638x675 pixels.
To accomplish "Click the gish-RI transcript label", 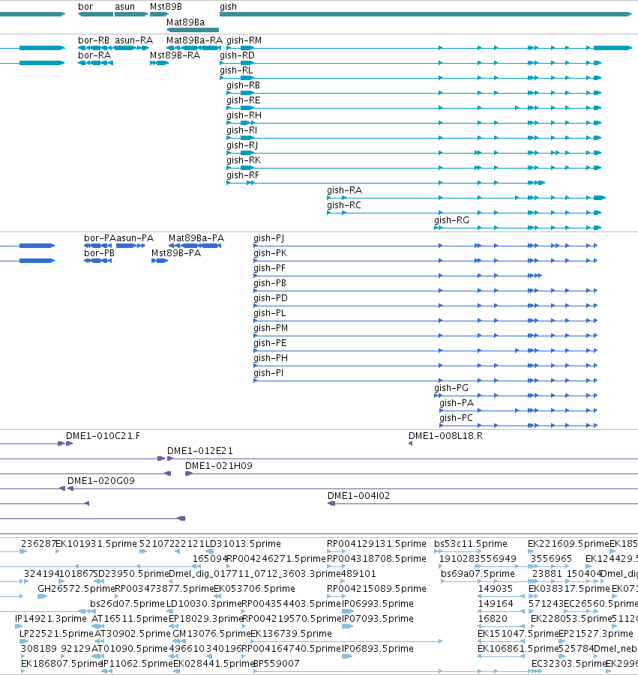I will pyautogui.click(x=241, y=130).
